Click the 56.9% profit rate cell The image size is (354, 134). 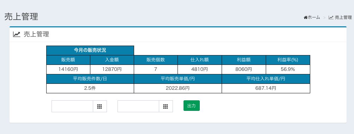tap(288, 69)
